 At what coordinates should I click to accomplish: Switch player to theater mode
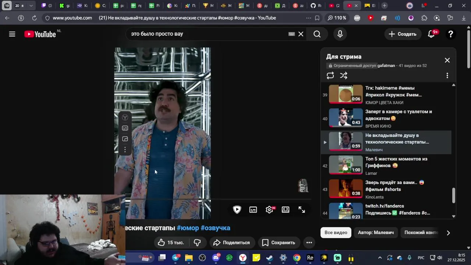pyautogui.click(x=286, y=210)
